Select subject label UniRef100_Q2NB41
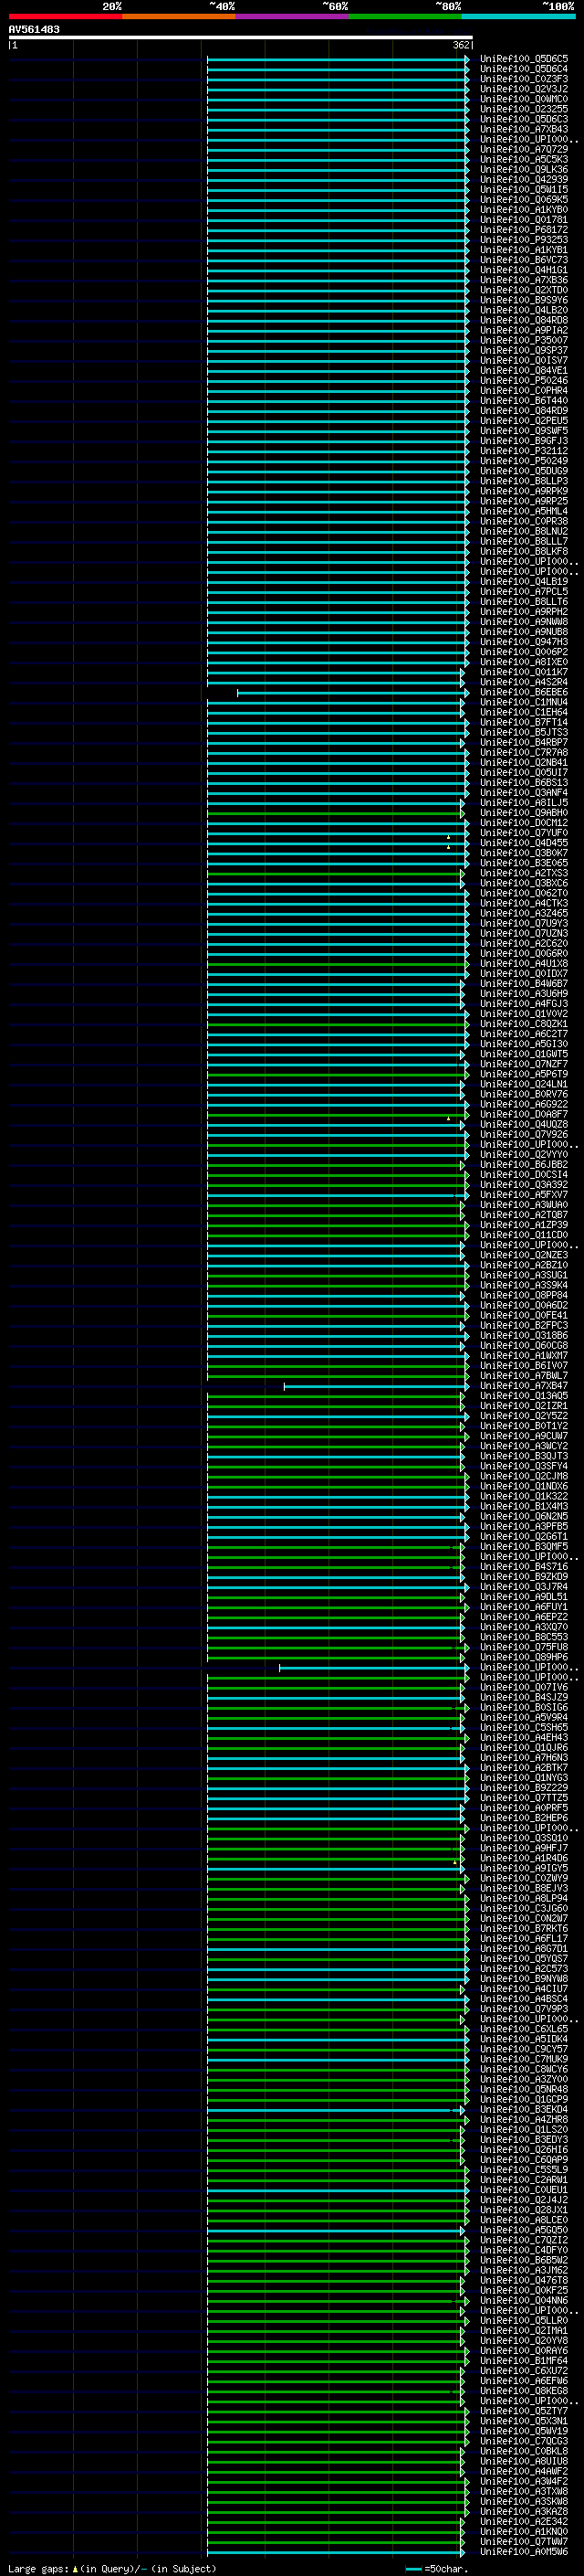Screen dimensions: 584x2576 (x=524, y=762)
